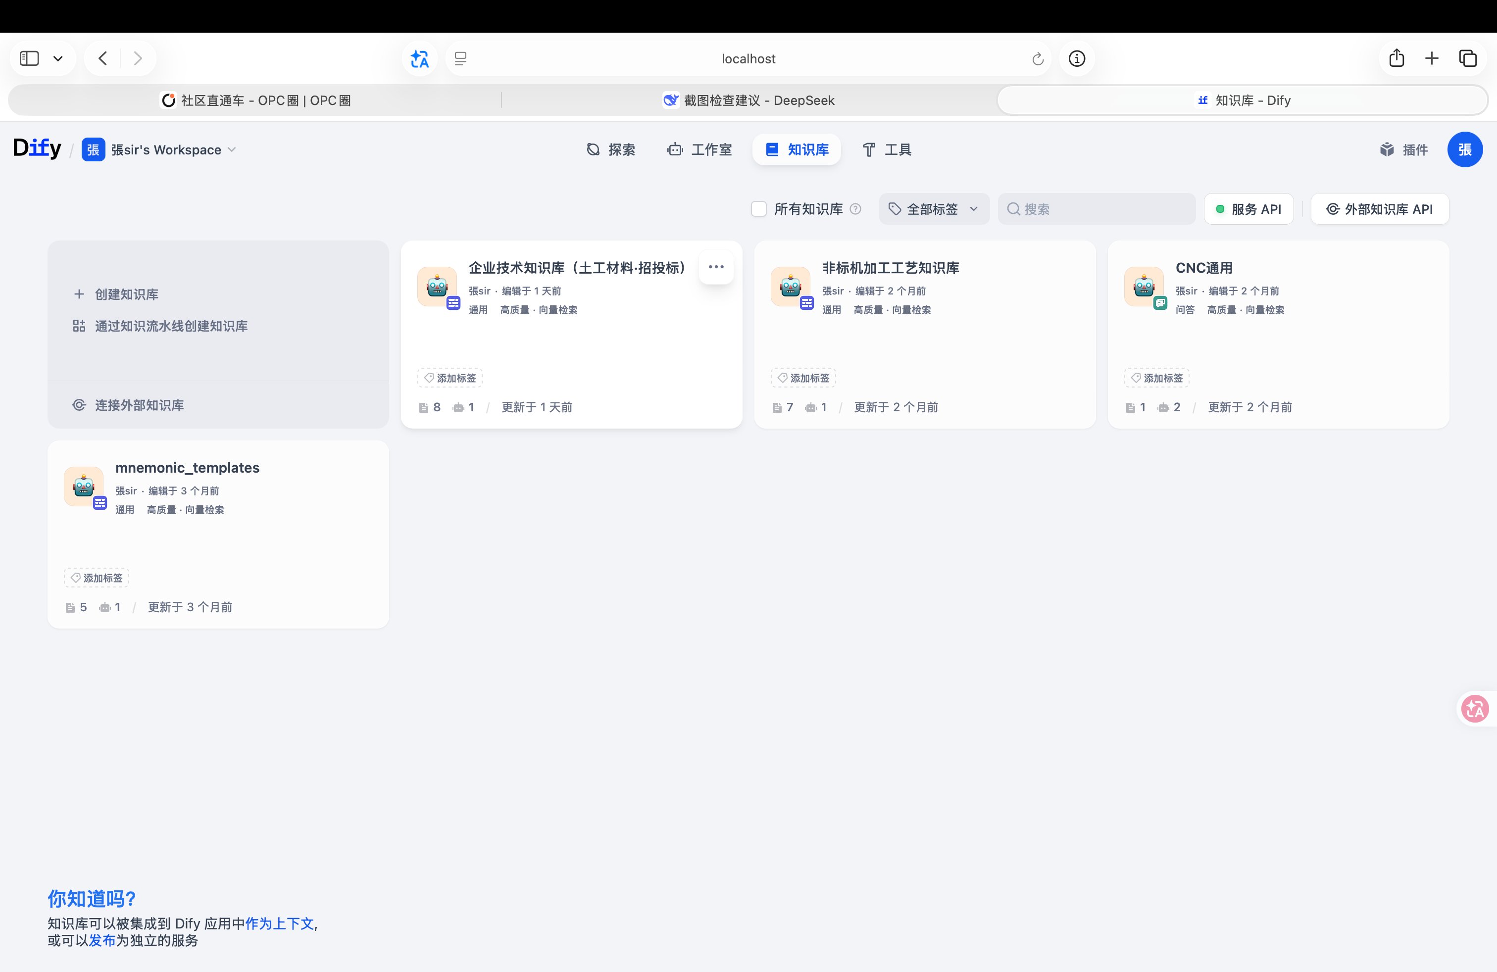Select the 知识库 navigation tab
Image resolution: width=1497 pixels, height=972 pixels.
point(797,149)
